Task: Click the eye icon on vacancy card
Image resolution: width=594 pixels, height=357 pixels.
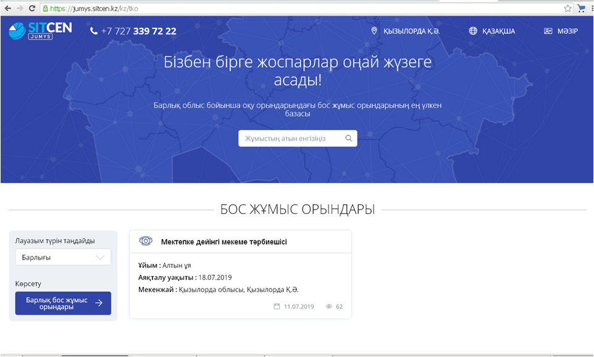Action: pyautogui.click(x=146, y=241)
